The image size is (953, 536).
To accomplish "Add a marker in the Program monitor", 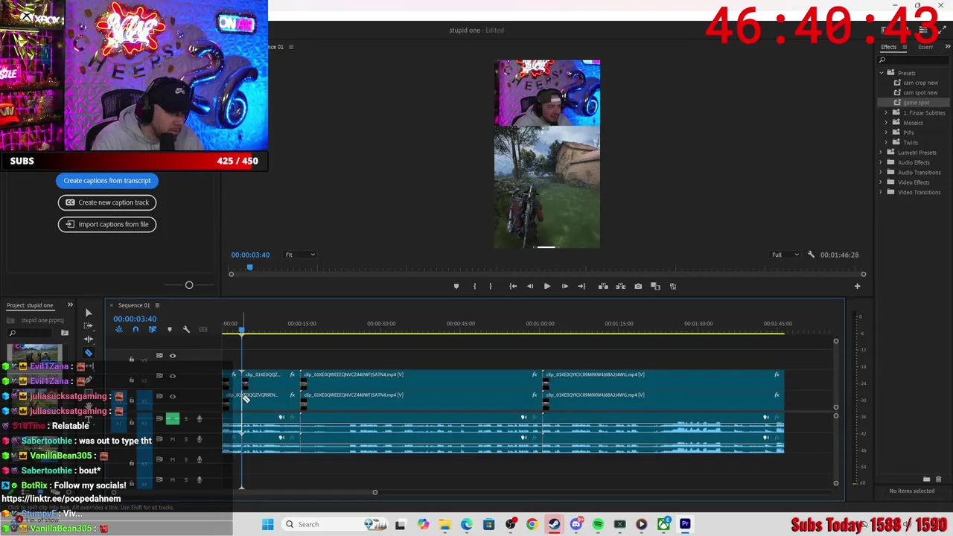I will tap(456, 286).
